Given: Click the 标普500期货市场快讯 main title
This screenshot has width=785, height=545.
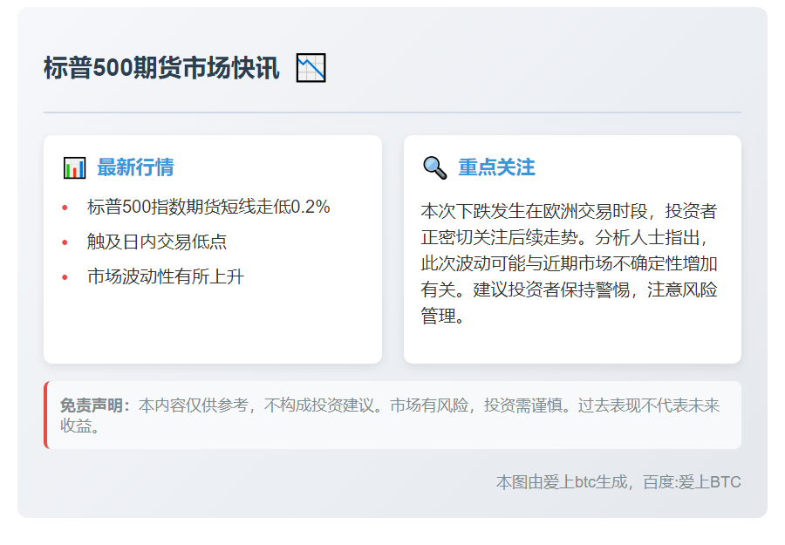Looking at the screenshot, I should coord(161,68).
